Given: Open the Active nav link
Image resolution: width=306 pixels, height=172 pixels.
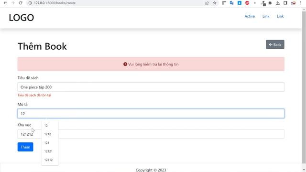Looking at the screenshot, I should click(250, 16).
